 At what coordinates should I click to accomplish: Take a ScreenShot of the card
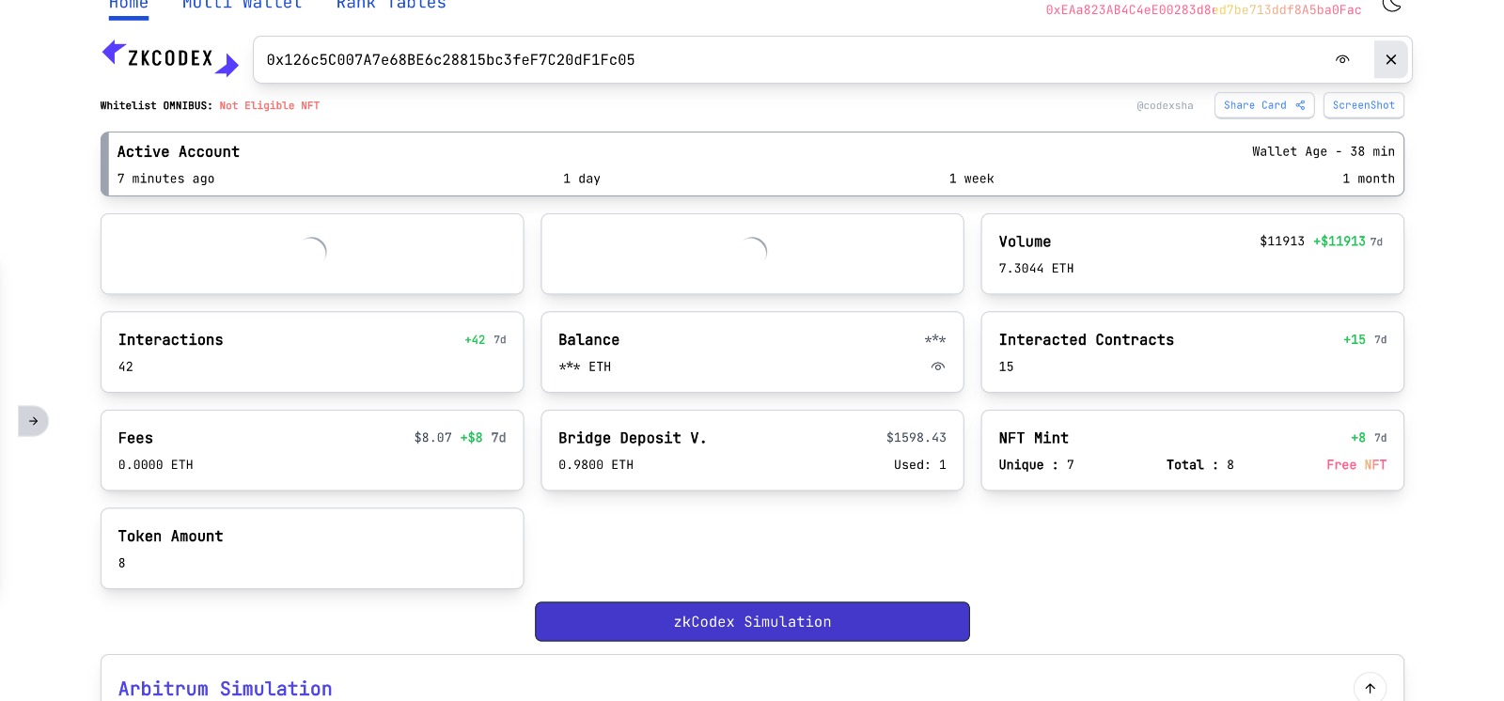(x=1364, y=105)
